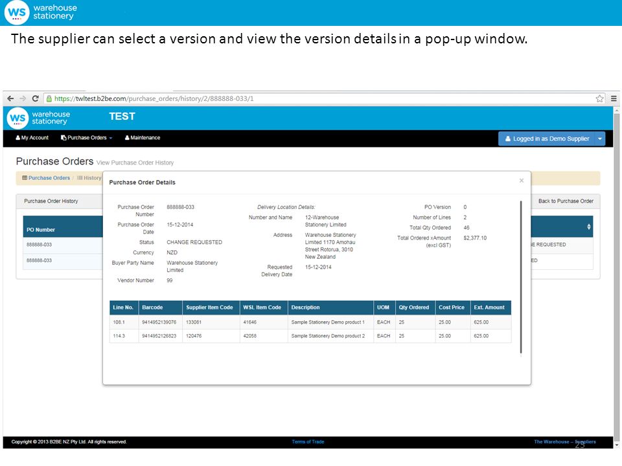Screen dimensions: 622x466
Task: Click the Purchase Orders breadcrumb link
Action: point(46,178)
